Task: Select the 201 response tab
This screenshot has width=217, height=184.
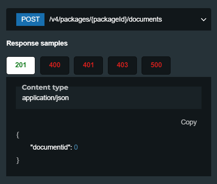Action: point(21,65)
